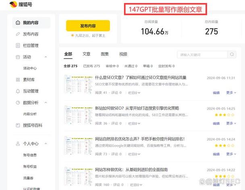Select the 栏目管理 document icon
Viewport: 245px width, 190px height.
coord(18,45)
